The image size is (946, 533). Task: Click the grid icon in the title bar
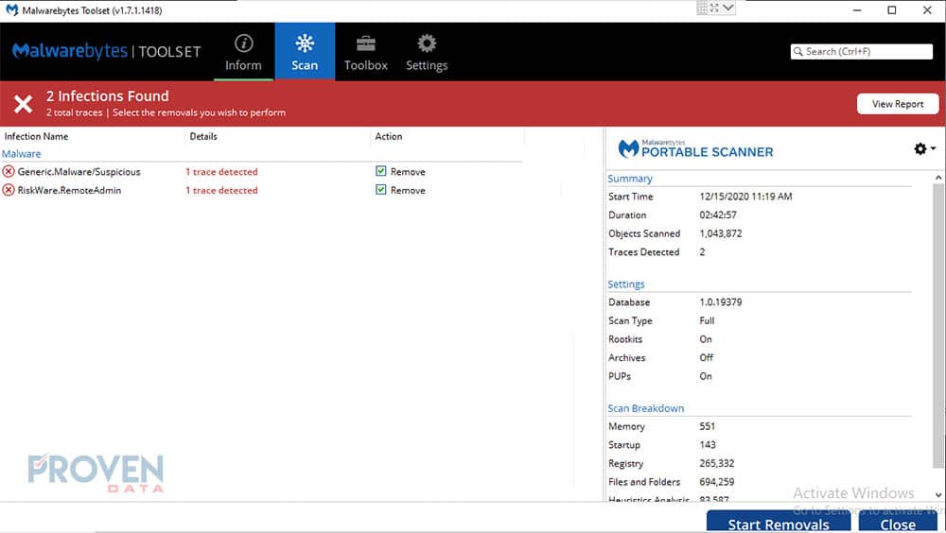[x=702, y=8]
